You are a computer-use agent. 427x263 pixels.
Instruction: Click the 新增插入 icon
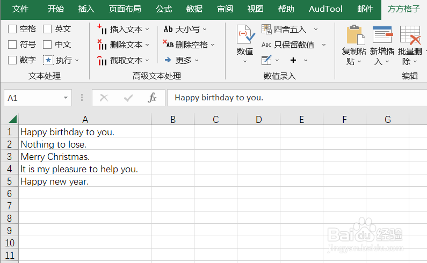click(382, 34)
